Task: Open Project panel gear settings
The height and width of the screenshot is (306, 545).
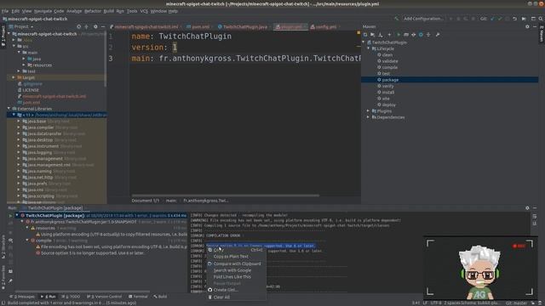Action: [x=95, y=26]
